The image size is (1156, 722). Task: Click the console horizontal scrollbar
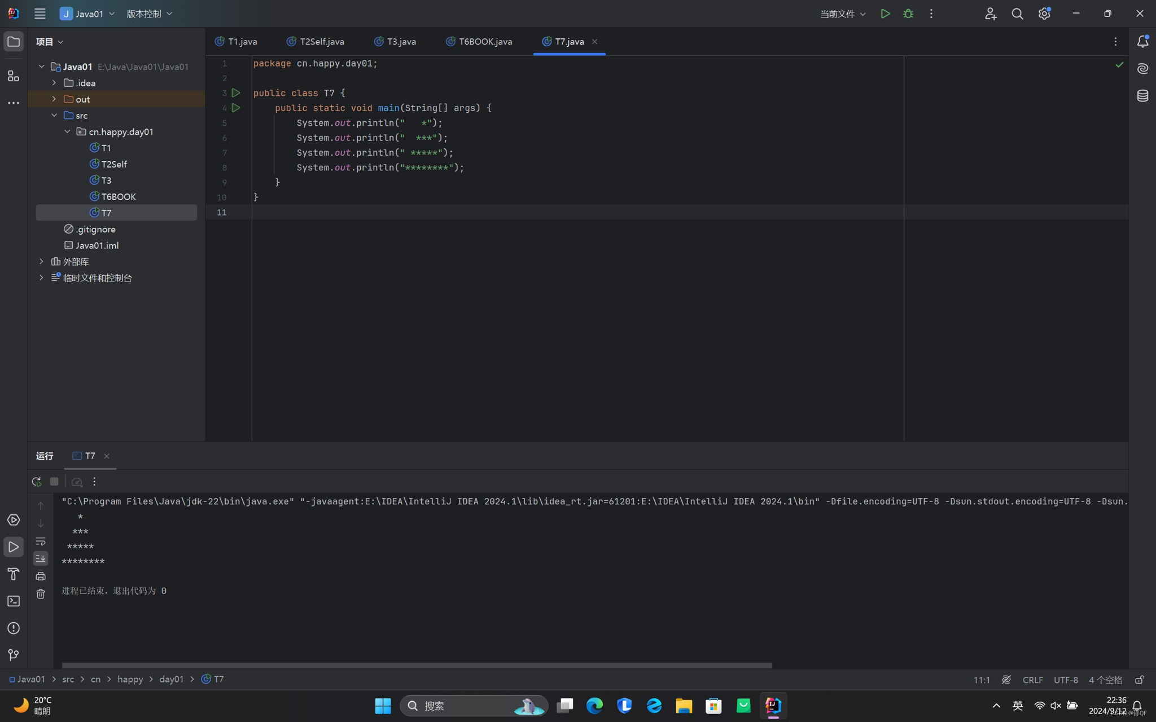417,665
